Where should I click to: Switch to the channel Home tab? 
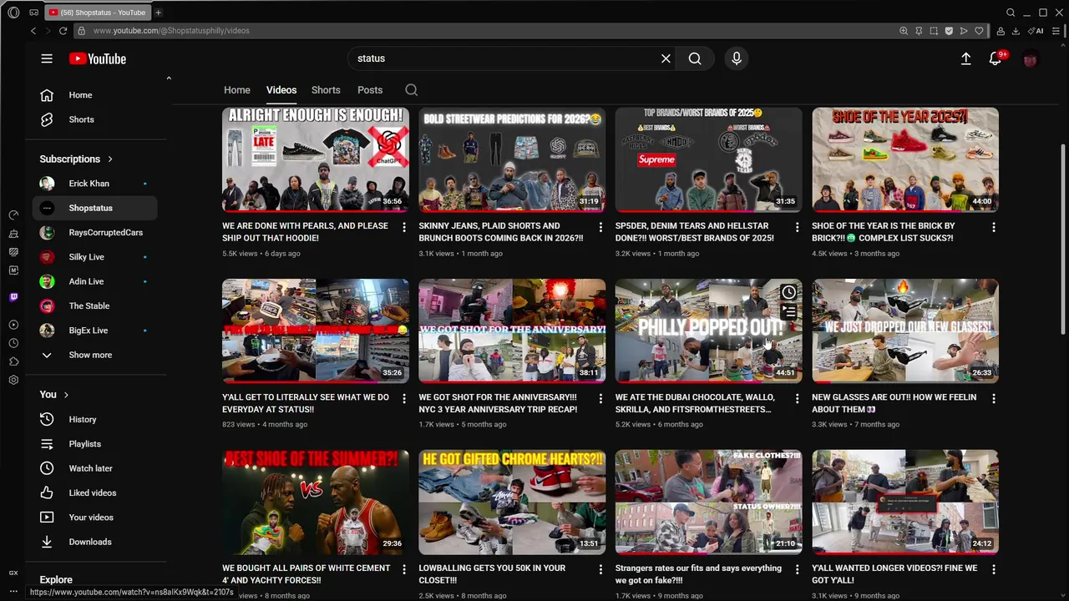click(237, 90)
